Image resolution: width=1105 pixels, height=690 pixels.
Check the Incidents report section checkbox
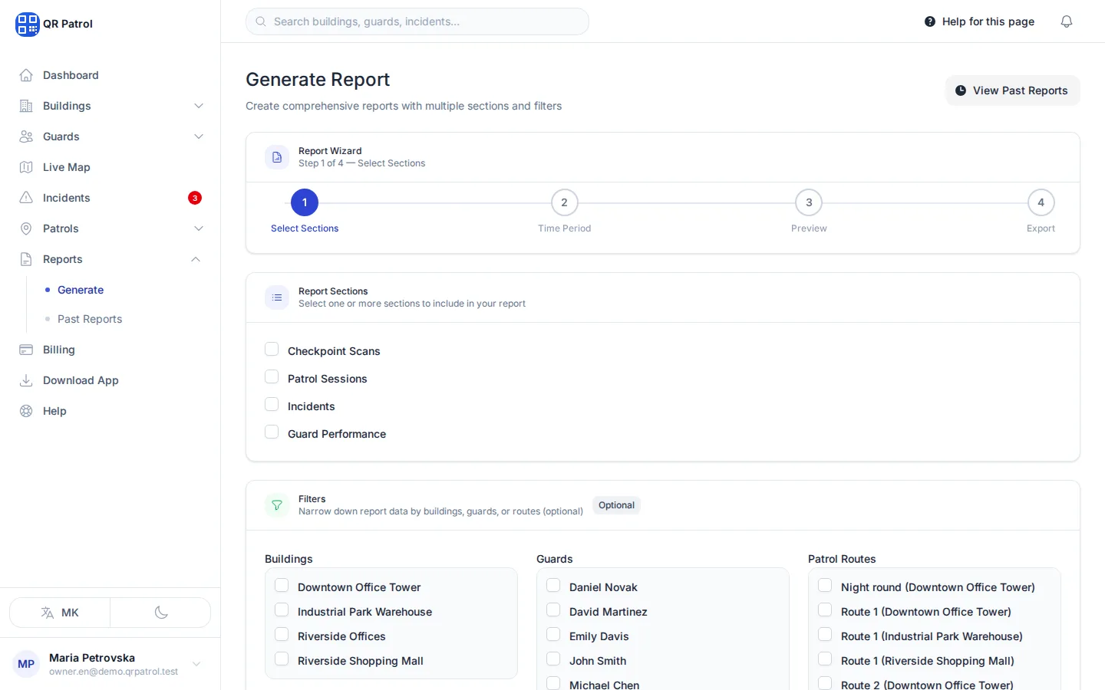point(272,405)
